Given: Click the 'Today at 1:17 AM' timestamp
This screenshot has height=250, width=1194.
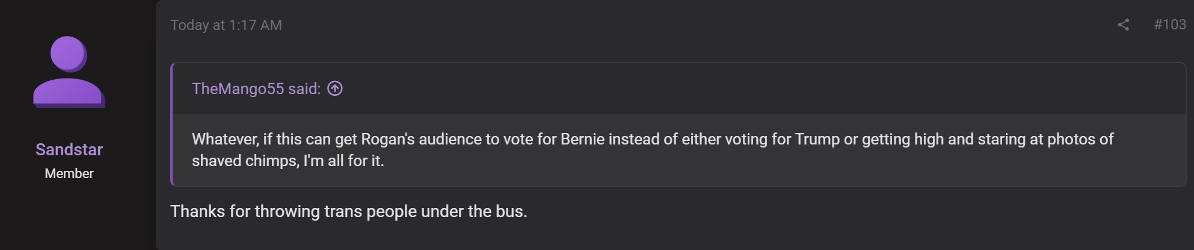Looking at the screenshot, I should click(x=226, y=25).
